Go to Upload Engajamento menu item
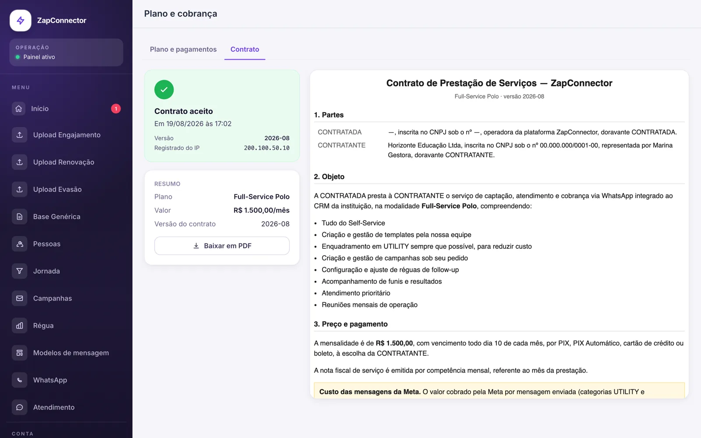Image resolution: width=701 pixels, height=438 pixels. 66,135
